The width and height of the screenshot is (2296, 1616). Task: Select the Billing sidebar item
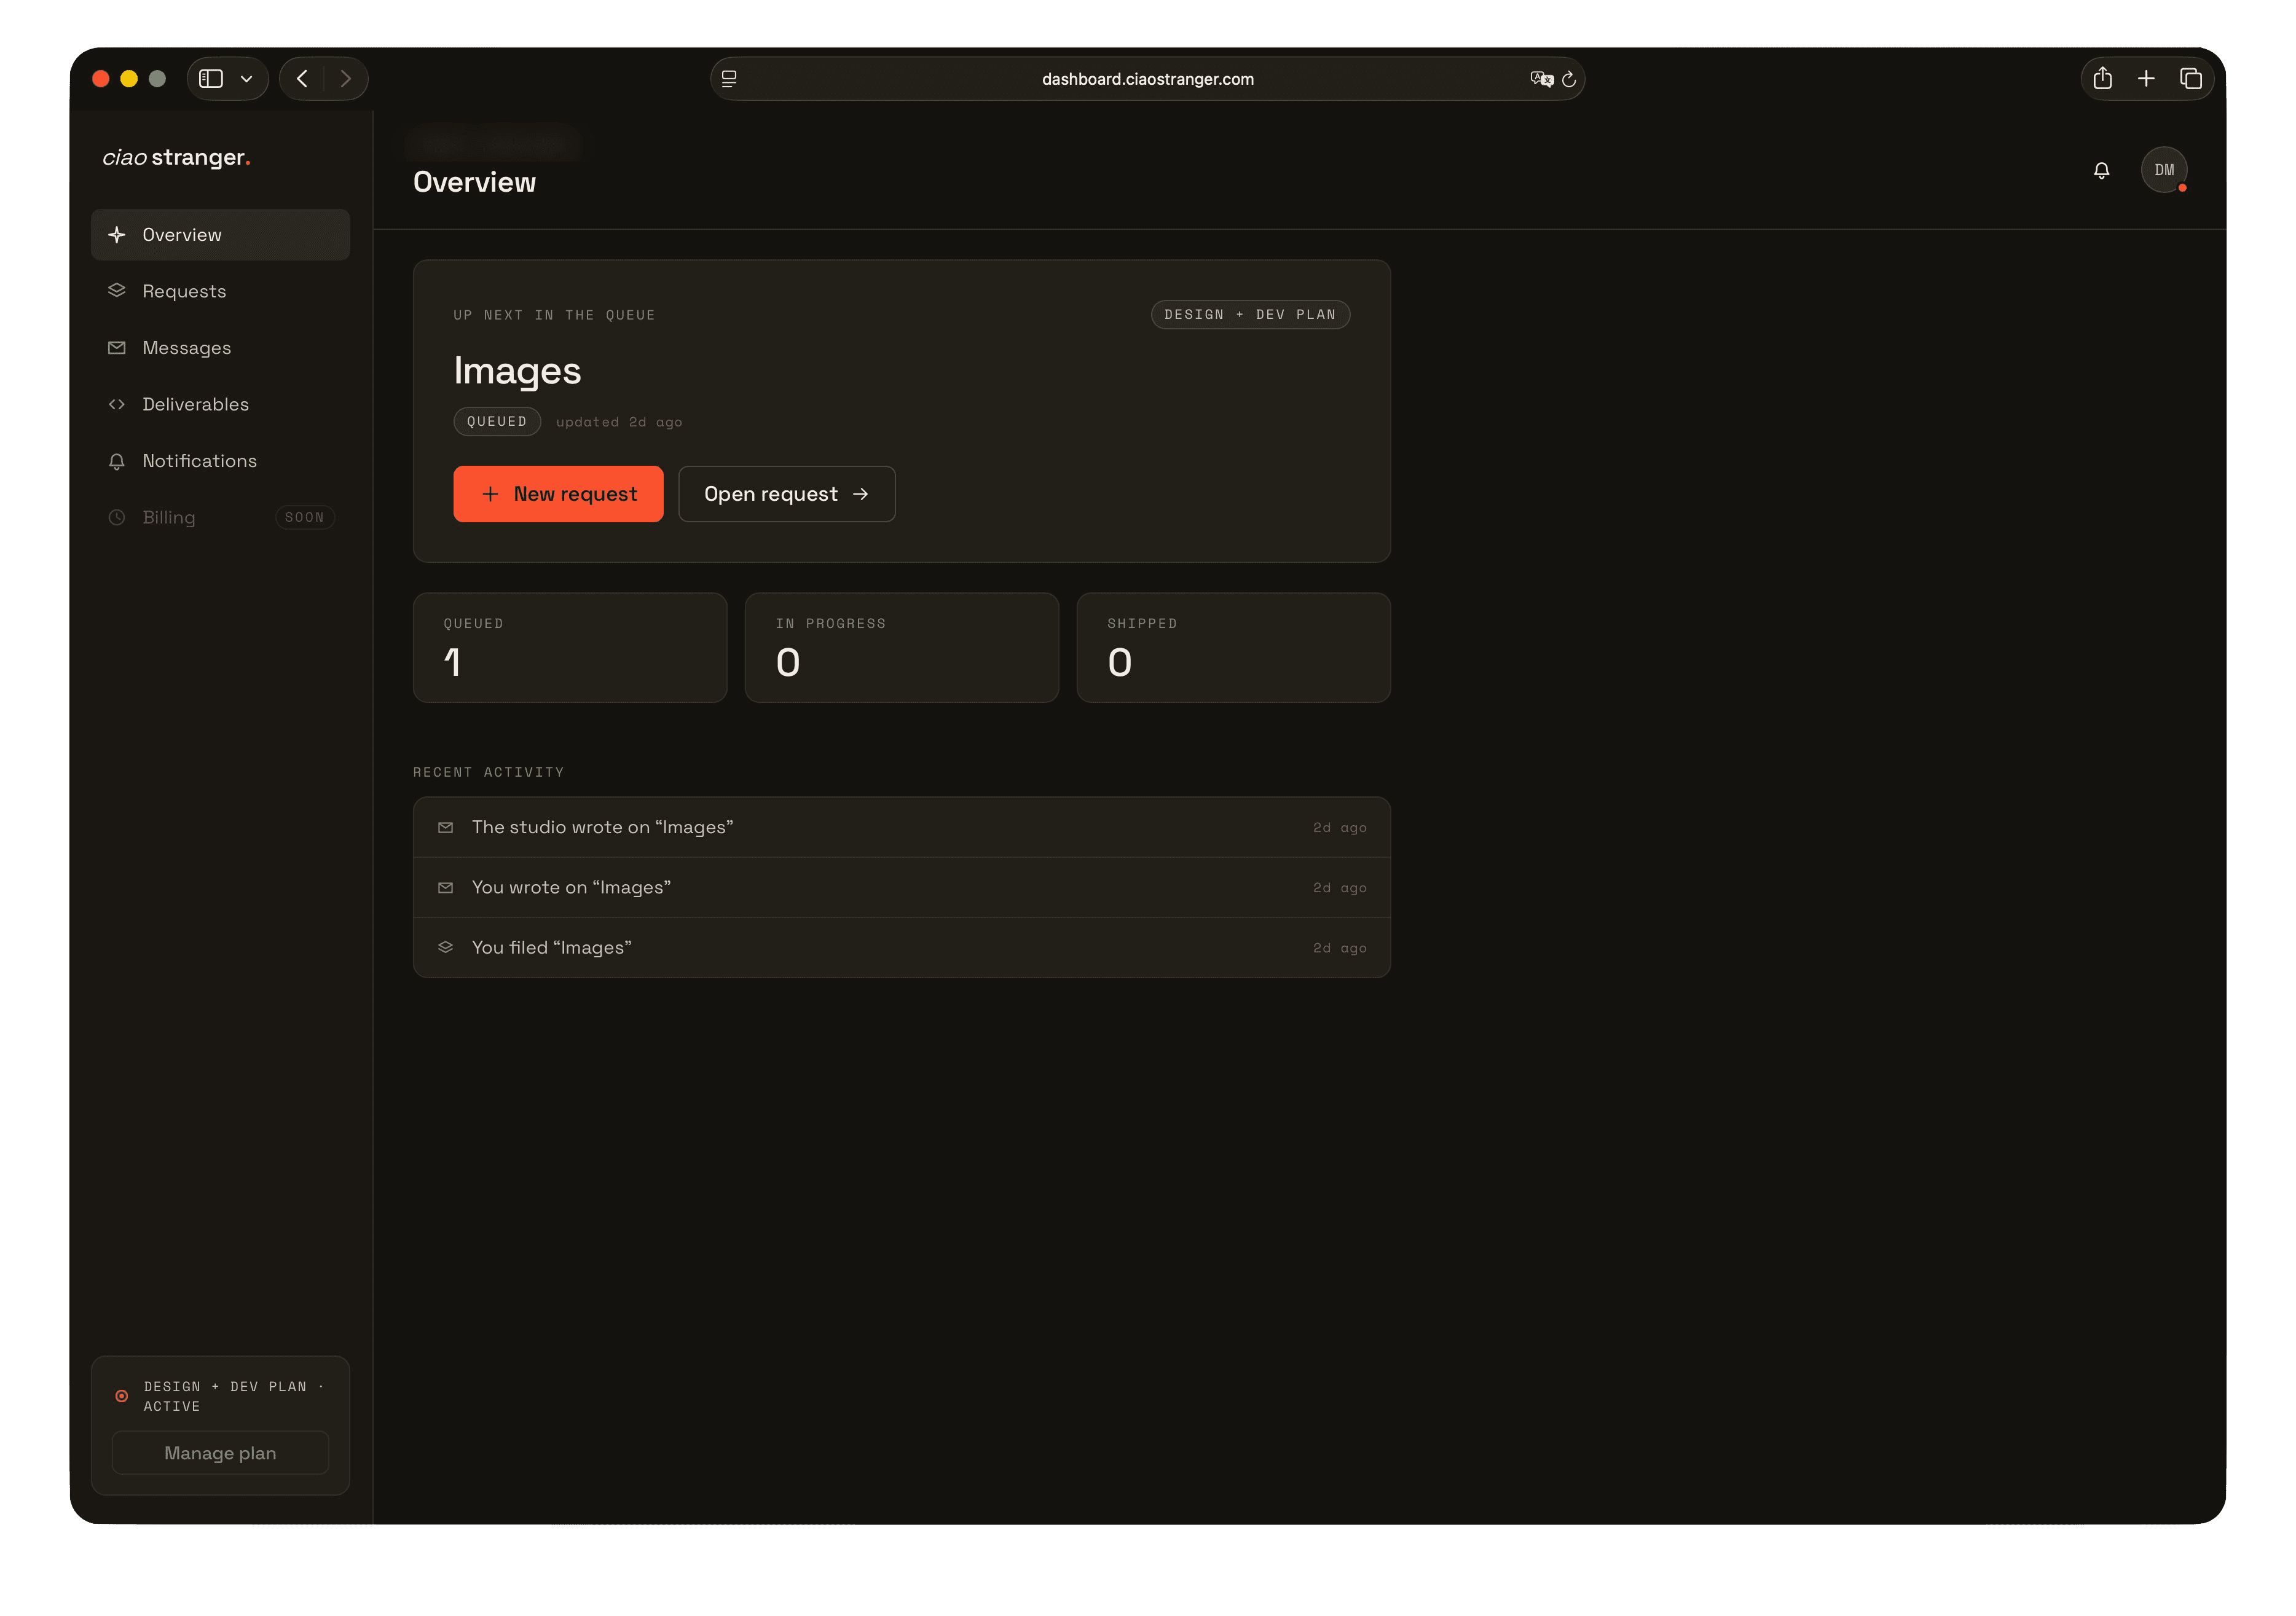coord(220,517)
